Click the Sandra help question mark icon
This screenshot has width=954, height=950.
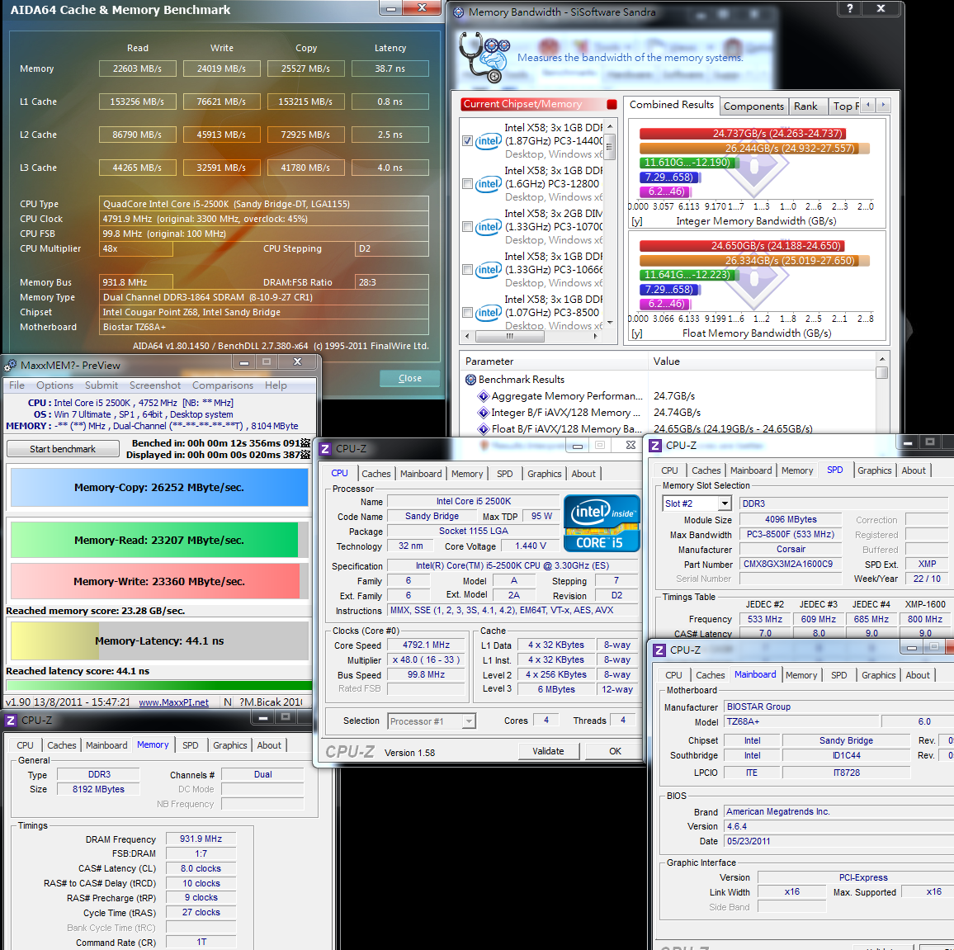pyautogui.click(x=850, y=8)
